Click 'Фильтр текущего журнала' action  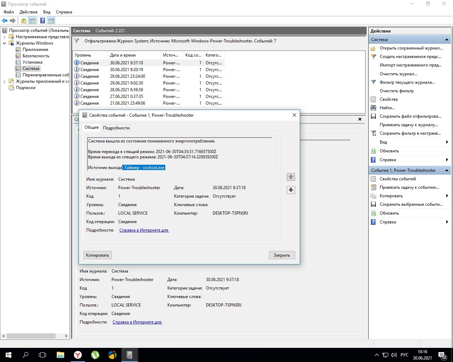(407, 82)
